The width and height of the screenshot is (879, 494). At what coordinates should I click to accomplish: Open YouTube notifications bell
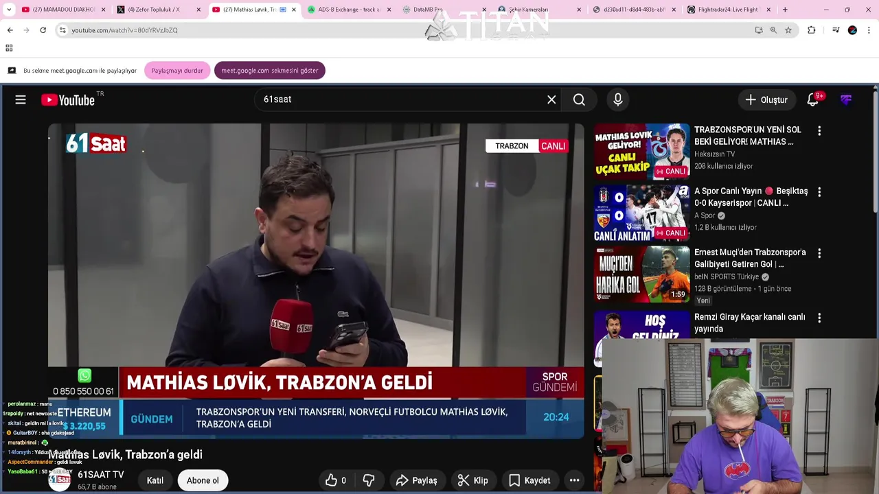pos(813,100)
